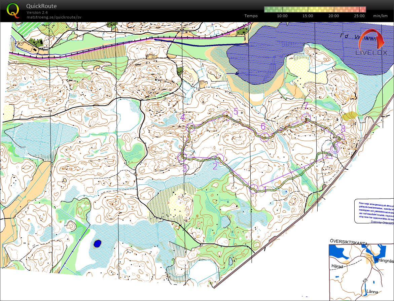Click control circle 5 on the map

(227, 115)
